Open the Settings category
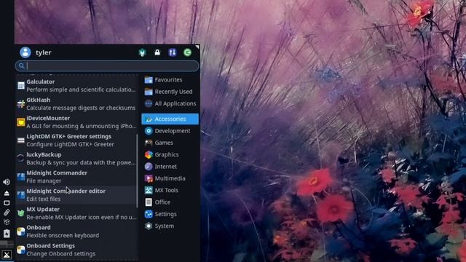This screenshot has width=466, height=262. (170, 214)
